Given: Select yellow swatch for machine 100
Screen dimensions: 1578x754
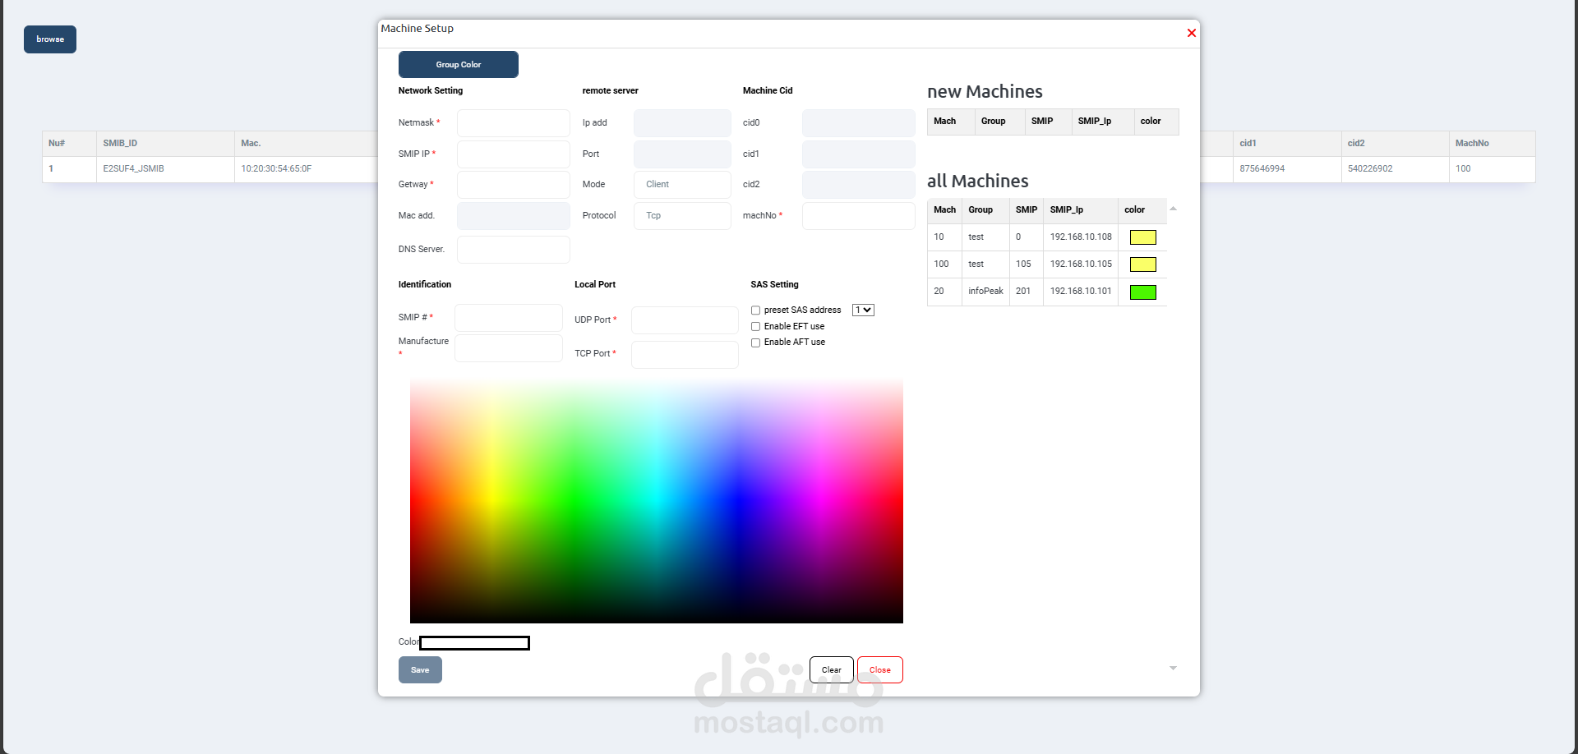Looking at the screenshot, I should 1142,264.
